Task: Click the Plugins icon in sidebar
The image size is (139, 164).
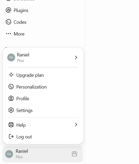Action: pos(8,10)
